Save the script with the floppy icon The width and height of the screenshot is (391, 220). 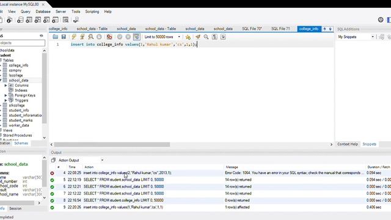coord(64,37)
